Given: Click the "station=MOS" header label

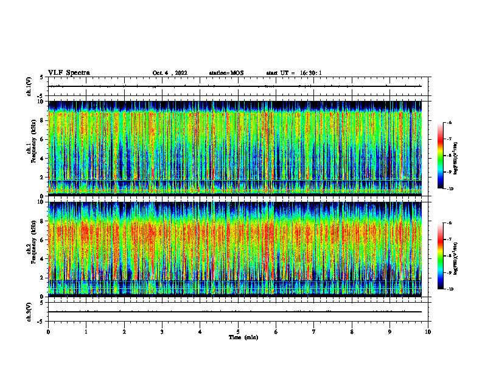Looking at the screenshot, I should point(226,73).
